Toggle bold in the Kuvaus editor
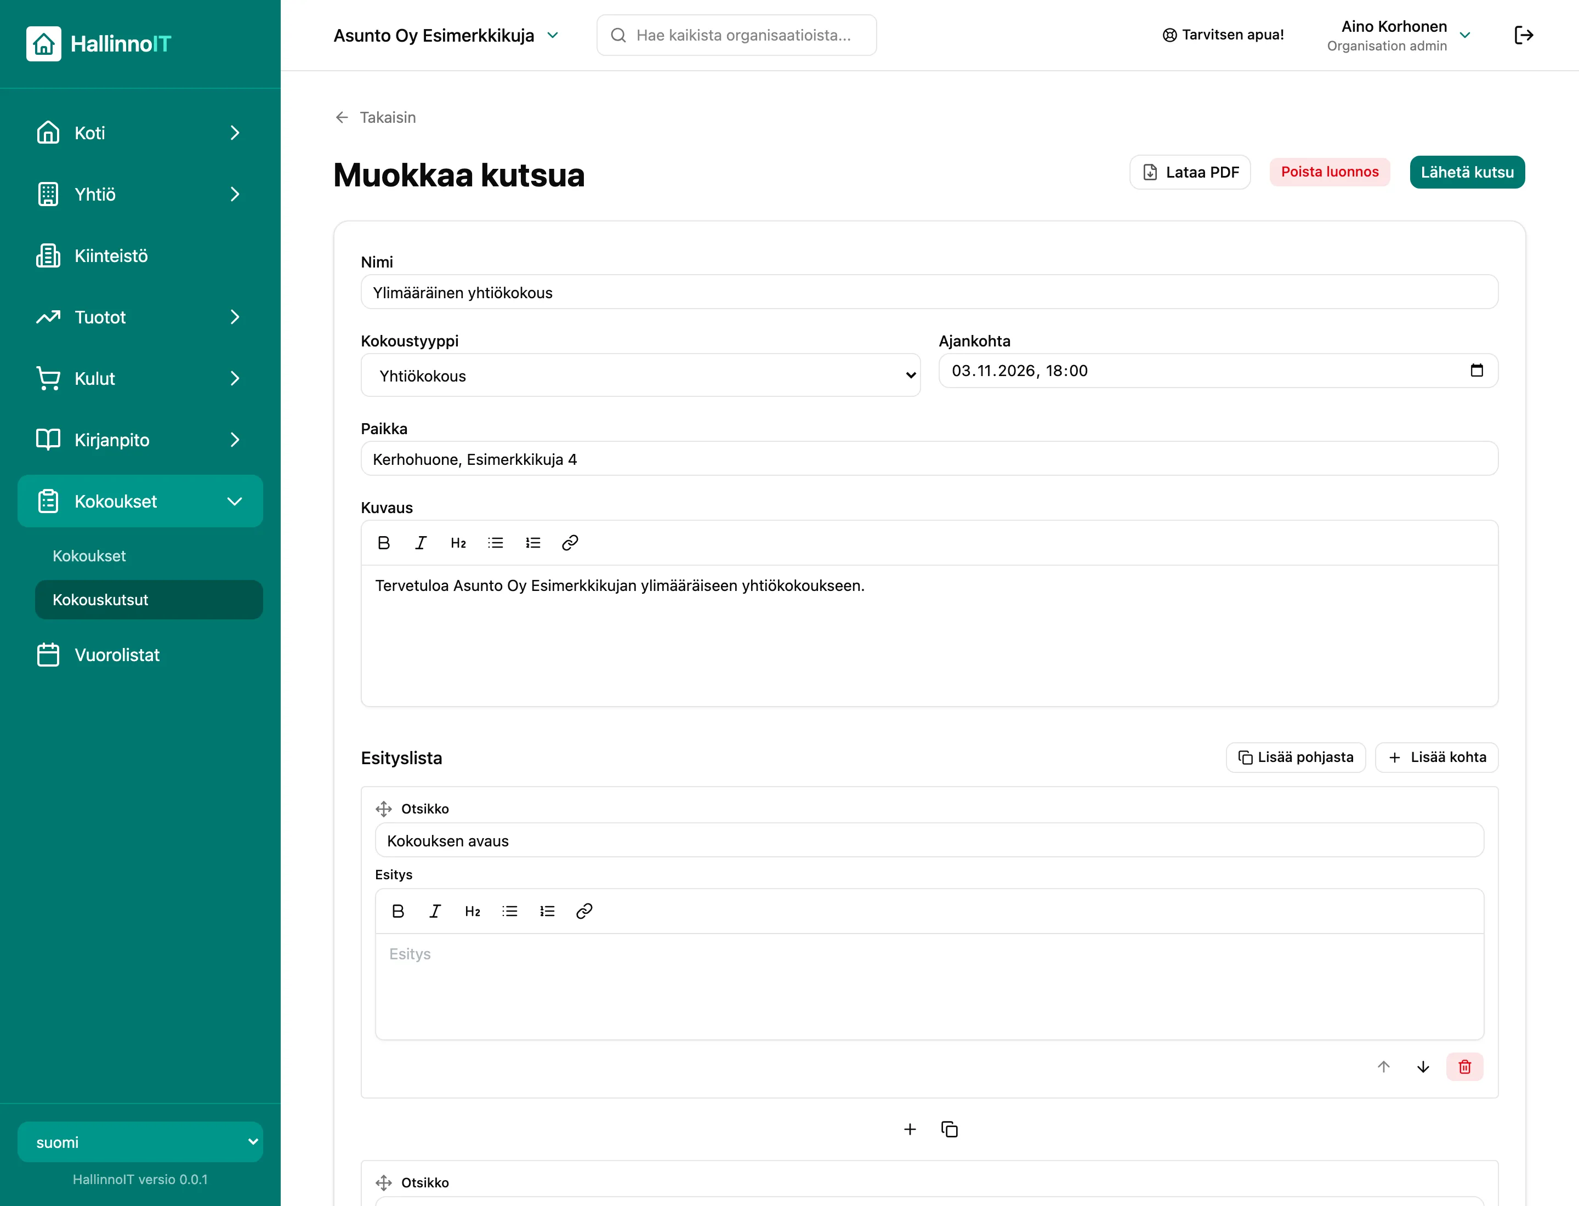 click(383, 543)
